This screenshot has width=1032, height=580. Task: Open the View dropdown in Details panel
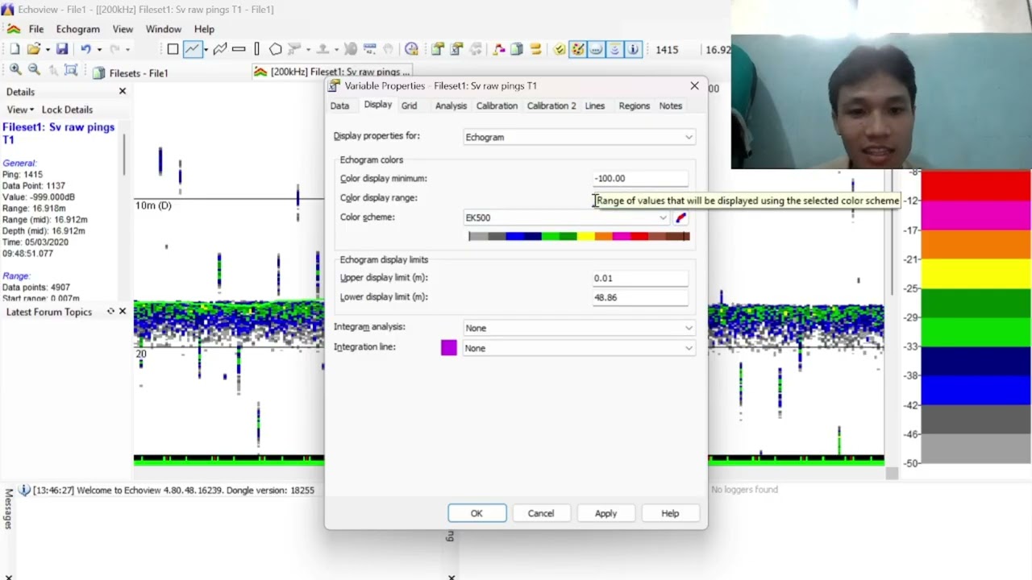[20, 110]
